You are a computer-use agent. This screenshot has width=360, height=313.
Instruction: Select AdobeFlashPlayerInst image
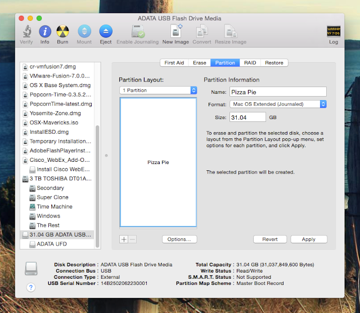(57, 151)
